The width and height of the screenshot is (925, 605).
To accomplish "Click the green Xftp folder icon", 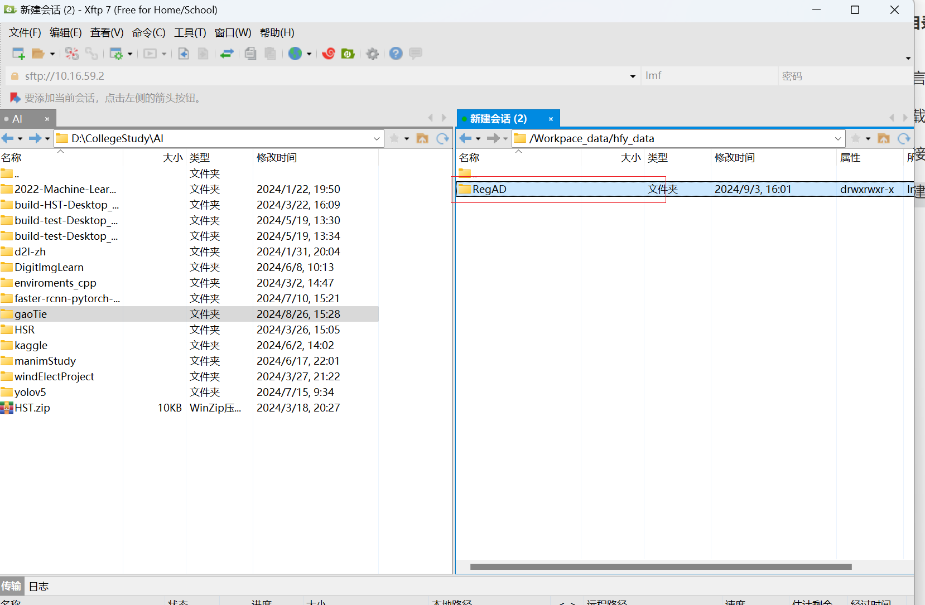I will (x=348, y=54).
